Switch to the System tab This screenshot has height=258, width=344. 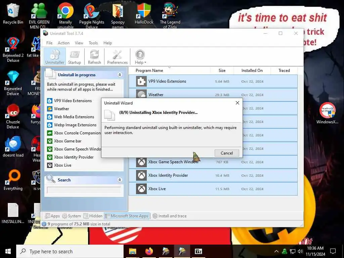(72, 216)
